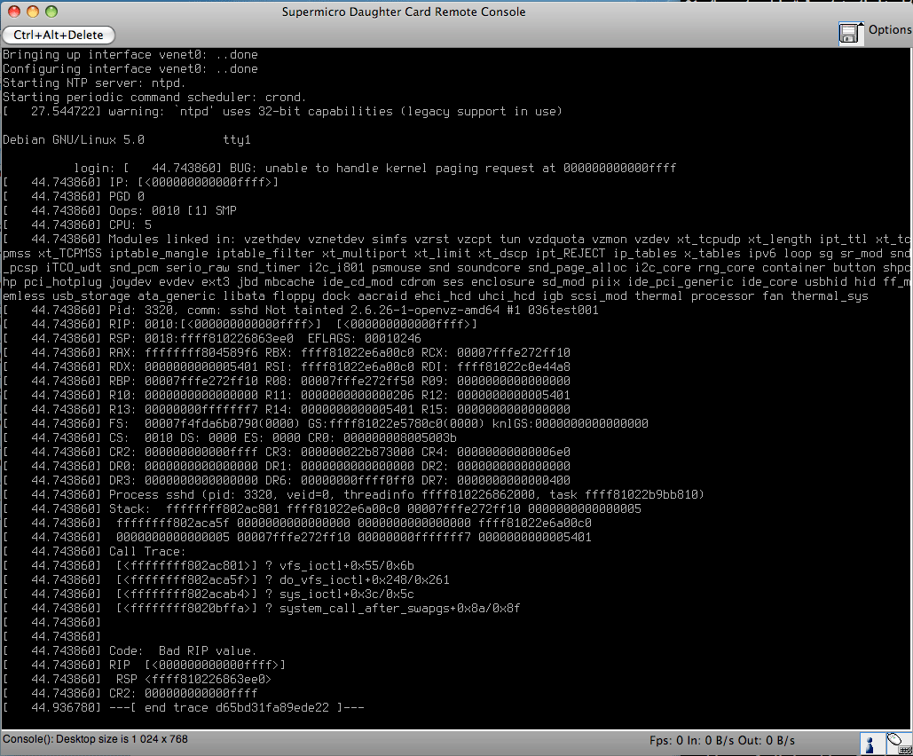Click the 'Code: Bad RIP value.' line
913x756 pixels.
pos(182,650)
